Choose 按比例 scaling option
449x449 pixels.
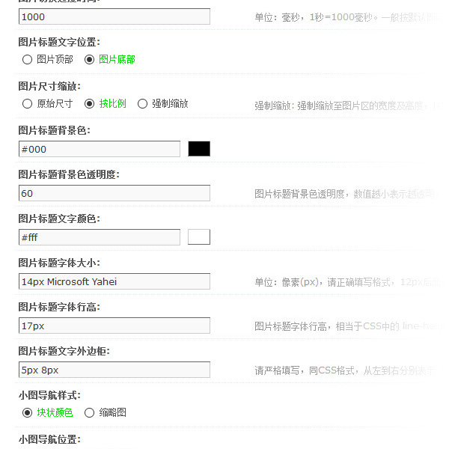pos(90,104)
